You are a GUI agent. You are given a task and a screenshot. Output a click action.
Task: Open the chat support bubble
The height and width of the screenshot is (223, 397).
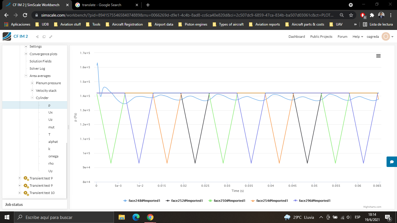[x=392, y=162]
